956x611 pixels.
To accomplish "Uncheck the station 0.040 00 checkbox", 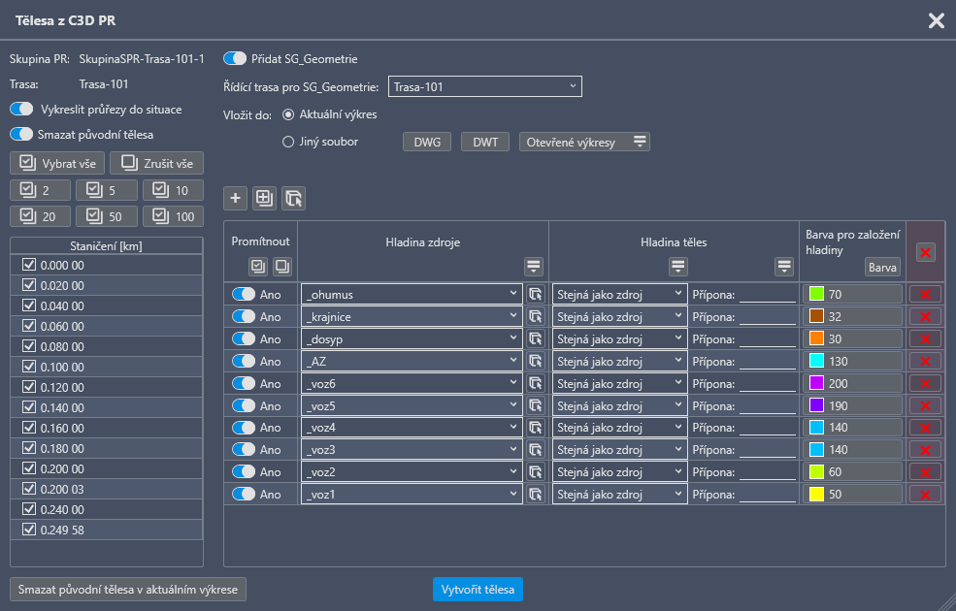I will [29, 305].
